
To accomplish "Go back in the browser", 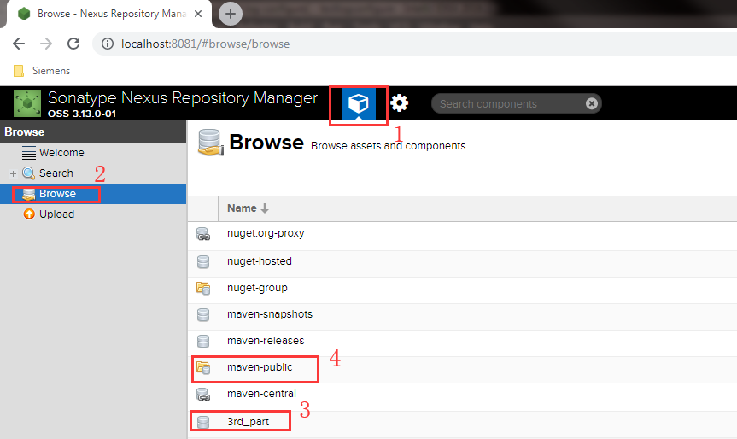I will pyautogui.click(x=19, y=44).
